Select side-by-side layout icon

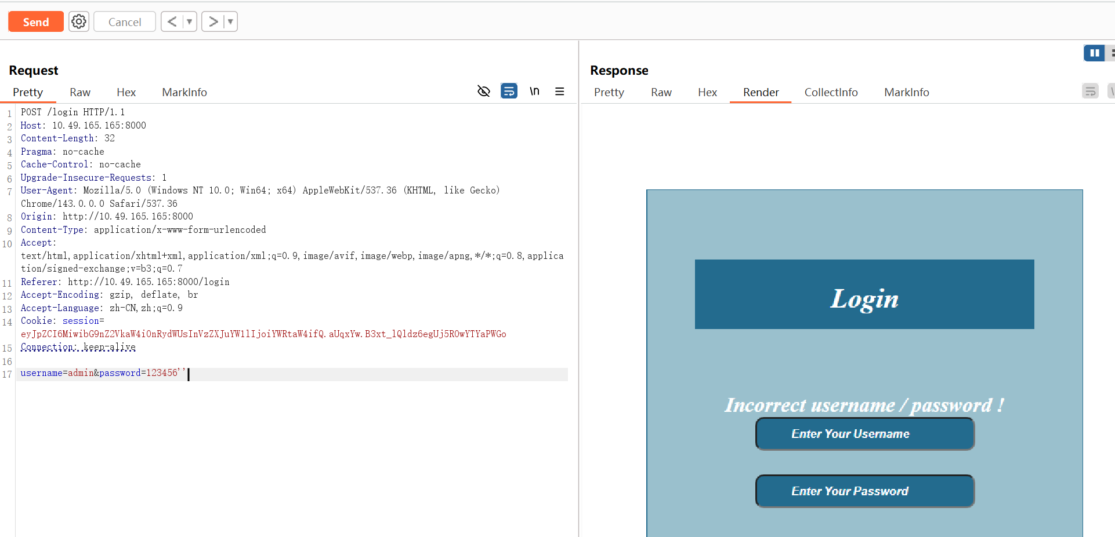(x=1094, y=53)
